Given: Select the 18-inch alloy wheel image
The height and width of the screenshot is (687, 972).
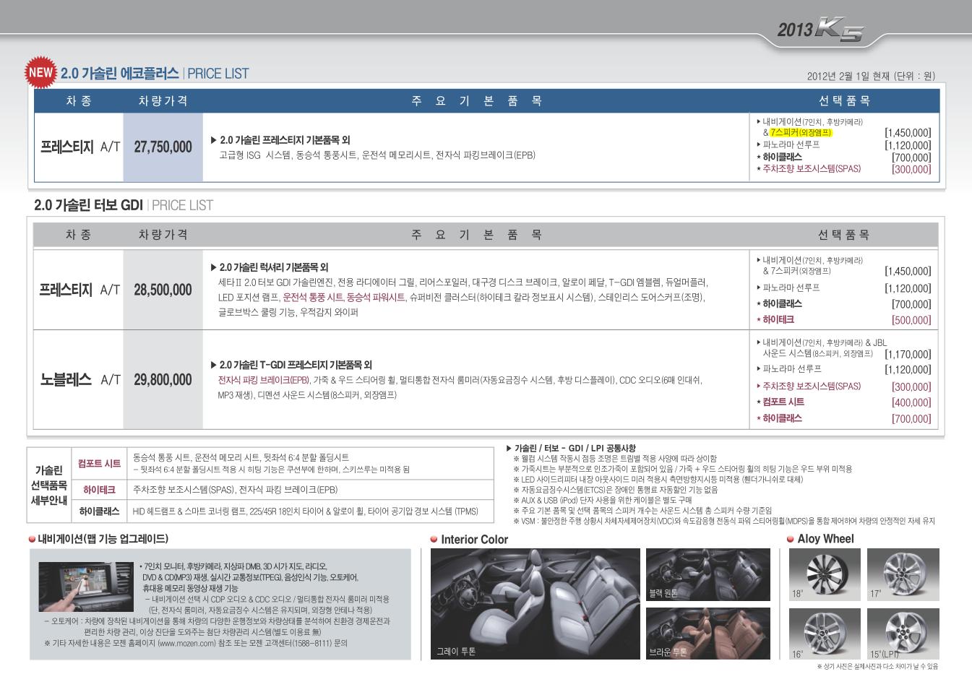Looking at the screenshot, I should (825, 574).
